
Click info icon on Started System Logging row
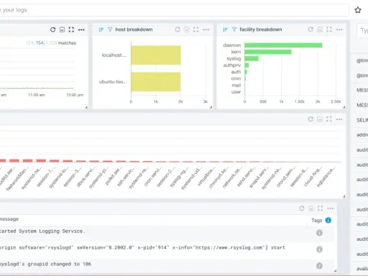click(319, 233)
